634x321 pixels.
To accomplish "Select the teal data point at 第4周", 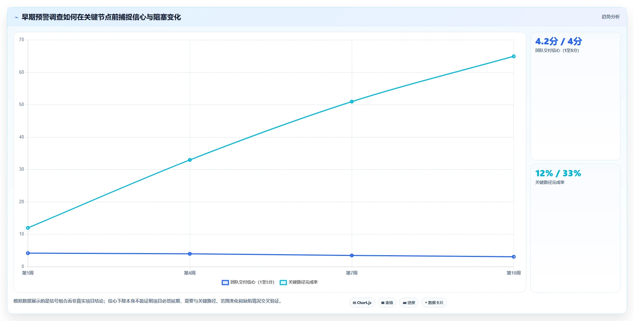I will pyautogui.click(x=190, y=160).
